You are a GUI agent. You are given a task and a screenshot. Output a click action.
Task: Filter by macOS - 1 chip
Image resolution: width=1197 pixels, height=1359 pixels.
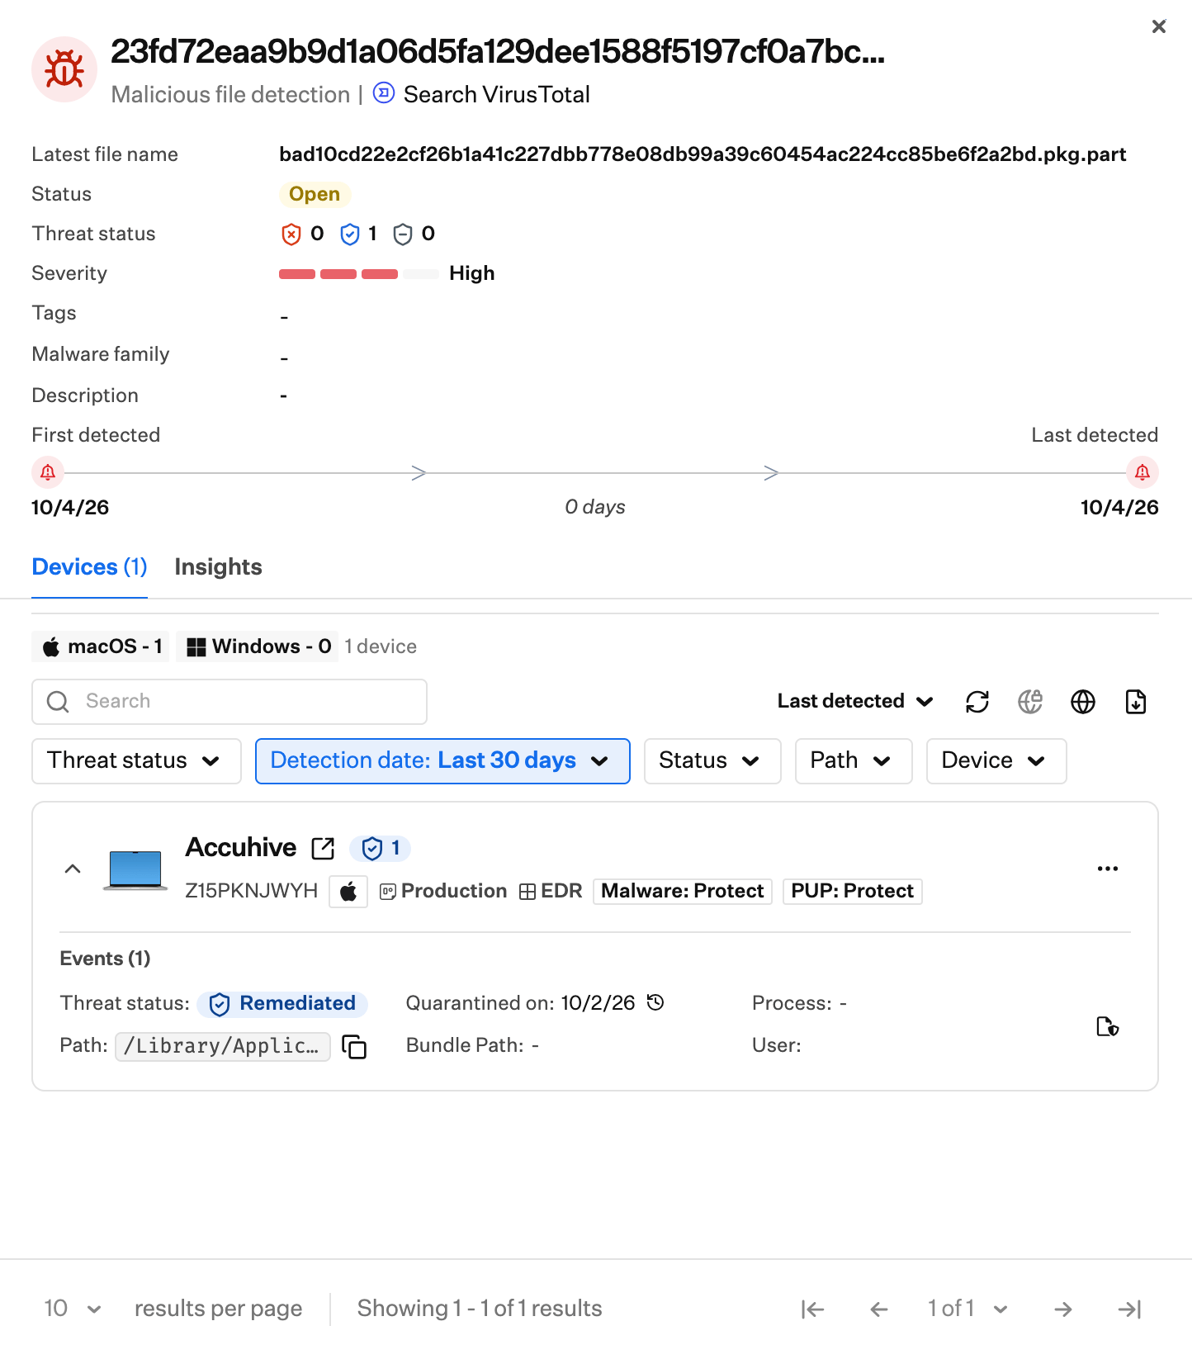click(101, 646)
